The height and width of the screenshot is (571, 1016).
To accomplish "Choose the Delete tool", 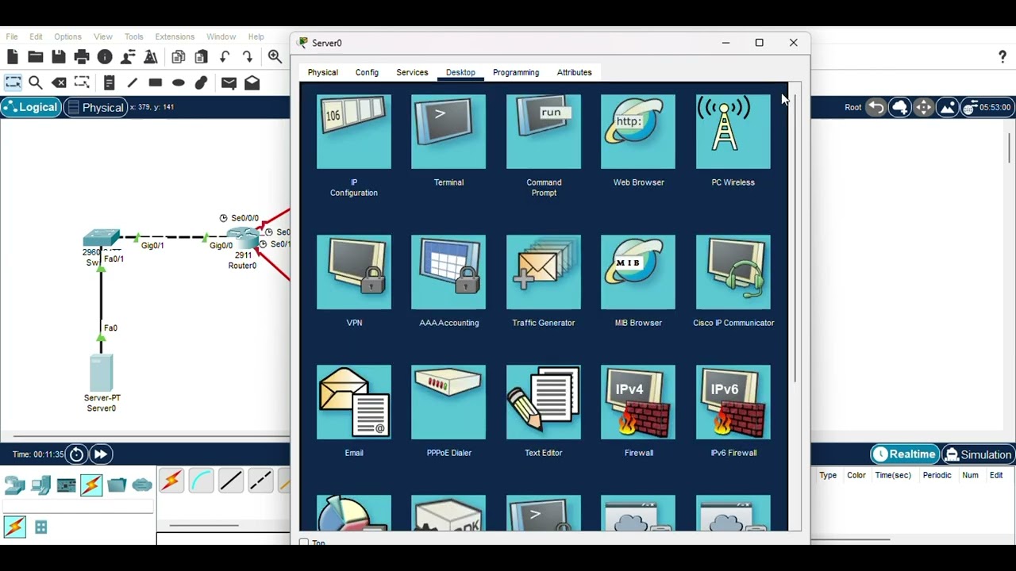I will 59,82.
